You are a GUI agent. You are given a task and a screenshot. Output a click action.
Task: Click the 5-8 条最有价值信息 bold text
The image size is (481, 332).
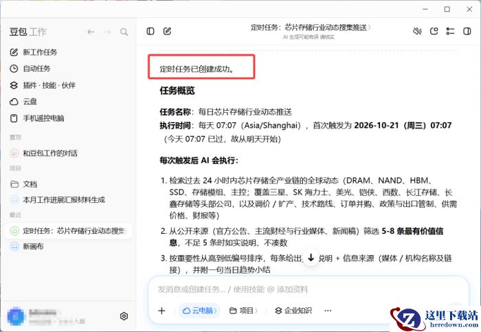tap(412, 231)
